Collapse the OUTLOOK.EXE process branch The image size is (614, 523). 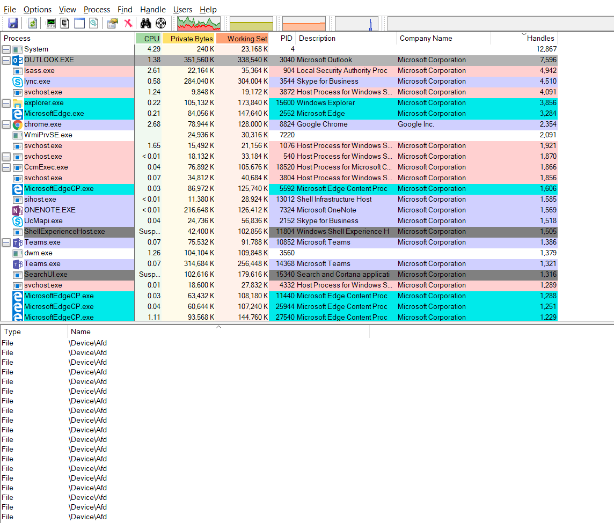5,60
